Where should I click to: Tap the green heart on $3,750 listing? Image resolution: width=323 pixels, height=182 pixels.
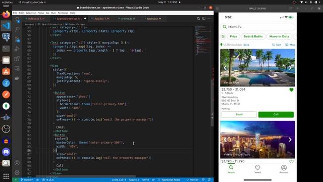[291, 90]
